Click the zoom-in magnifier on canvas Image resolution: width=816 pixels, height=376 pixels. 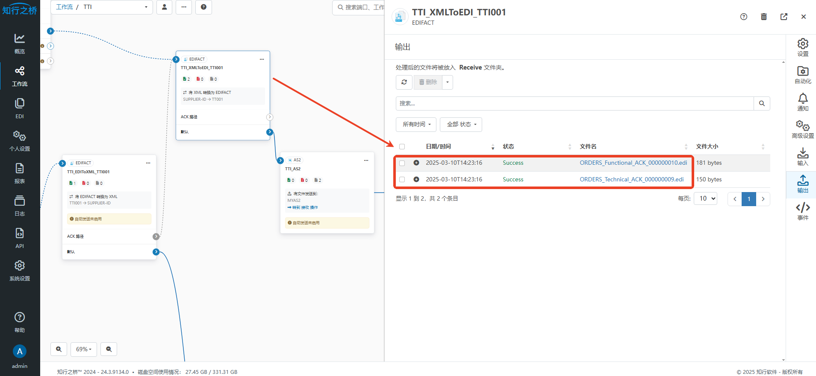(59, 349)
